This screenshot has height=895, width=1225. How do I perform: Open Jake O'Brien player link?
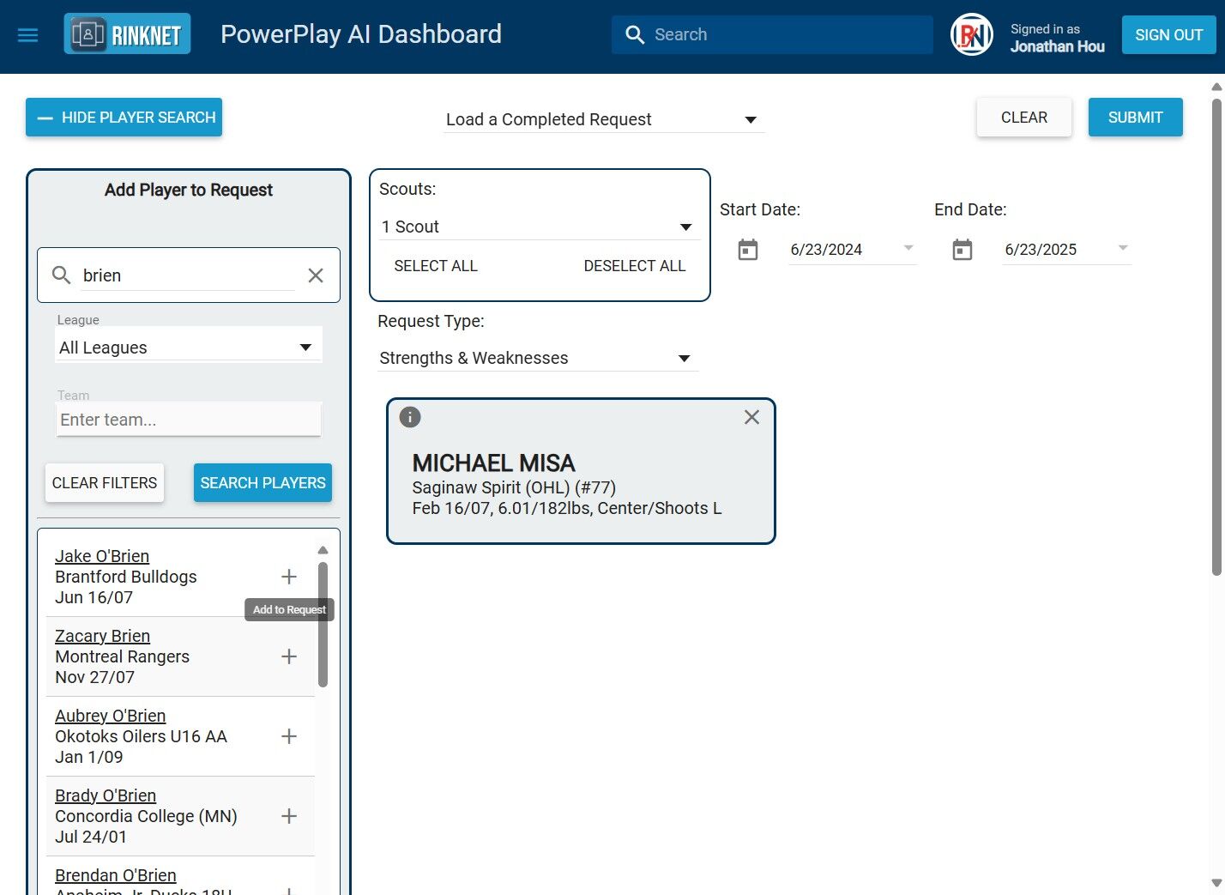click(102, 556)
